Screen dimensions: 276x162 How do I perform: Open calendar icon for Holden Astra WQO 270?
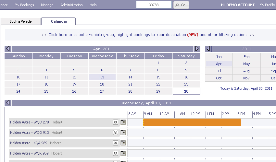click(x=123, y=122)
